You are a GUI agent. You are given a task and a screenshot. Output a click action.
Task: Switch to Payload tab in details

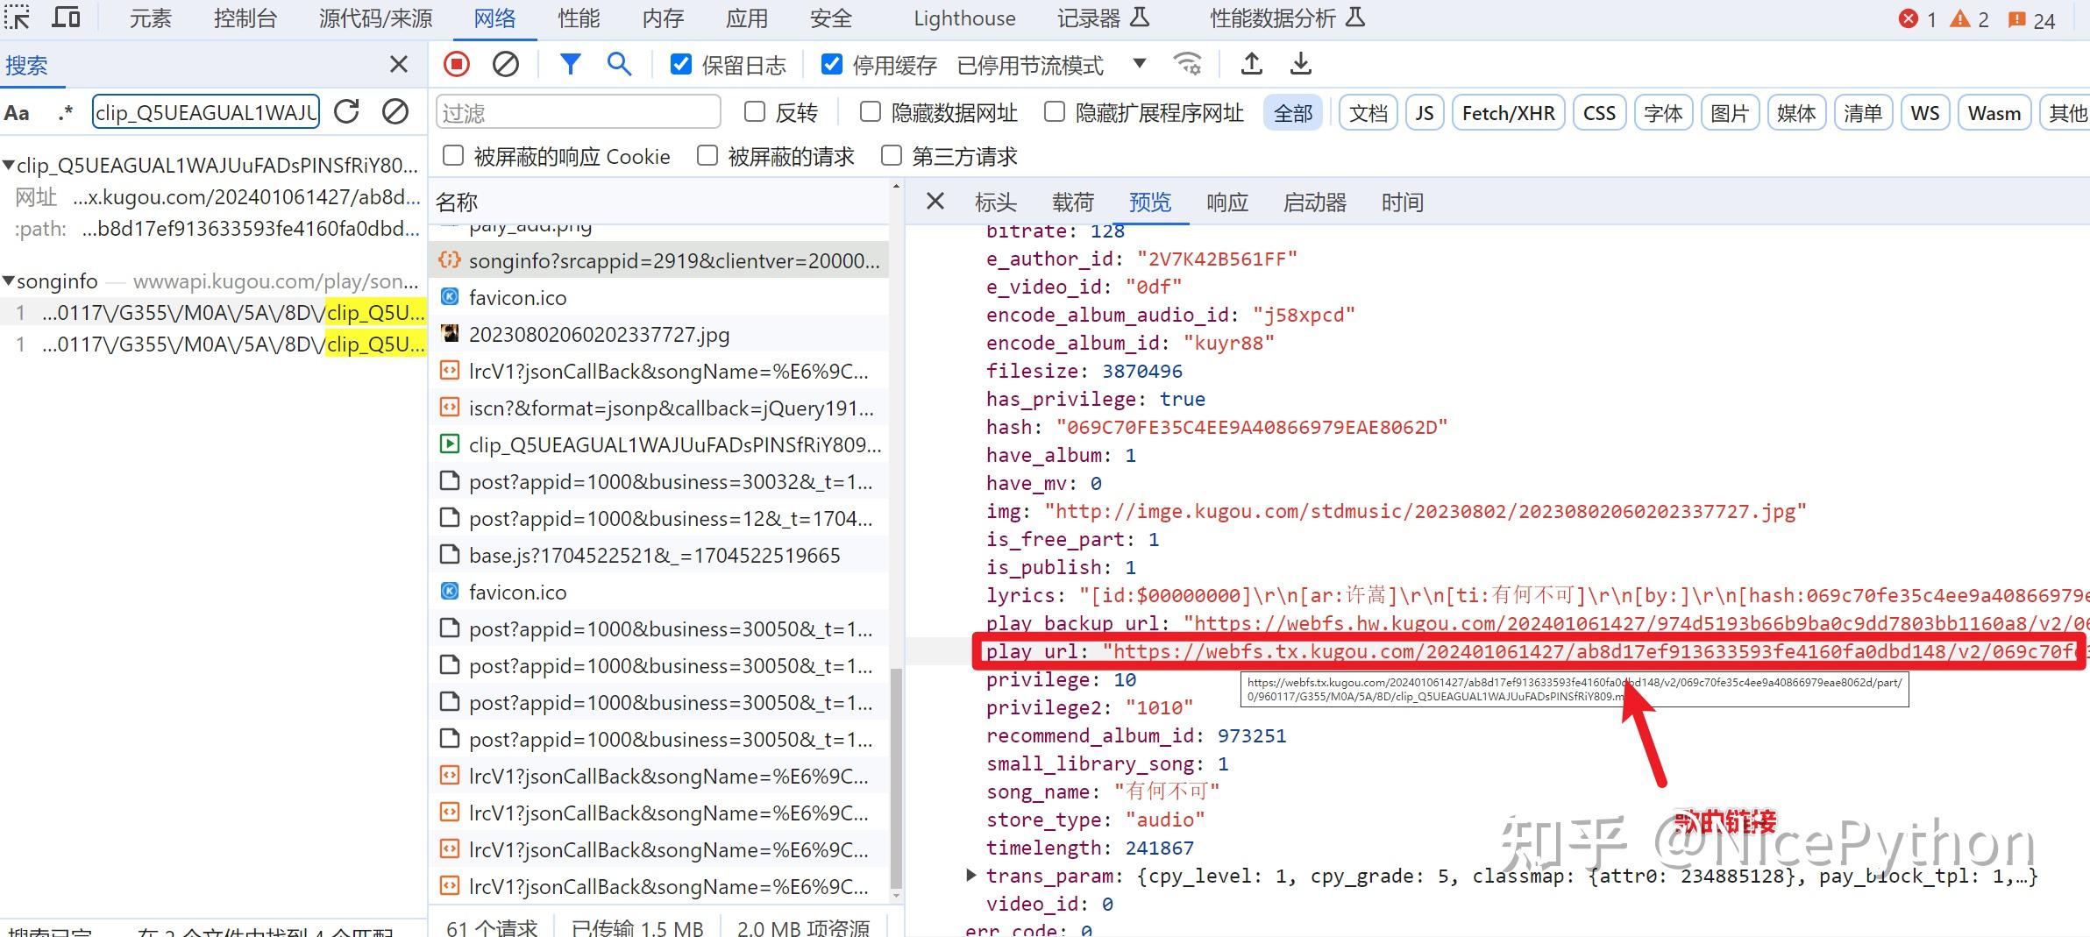(1073, 202)
